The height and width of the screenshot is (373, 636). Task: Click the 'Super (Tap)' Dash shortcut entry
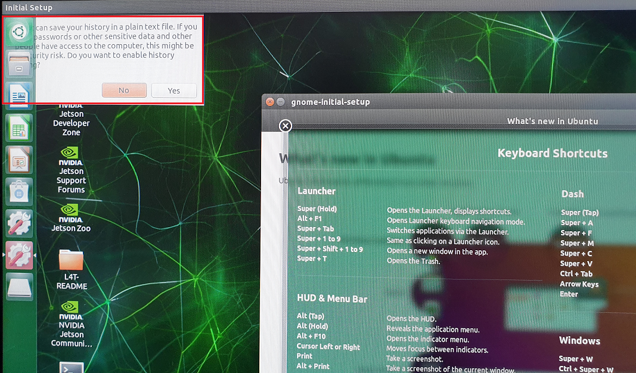coord(579,213)
